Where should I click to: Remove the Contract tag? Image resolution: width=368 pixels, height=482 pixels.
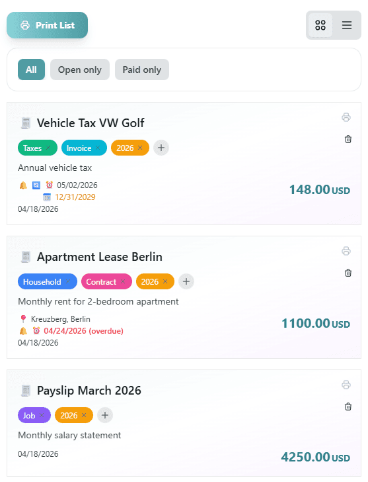coord(123,281)
